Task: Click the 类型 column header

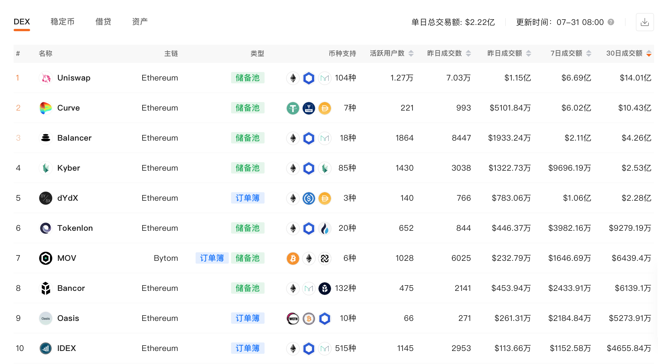Action: (x=257, y=53)
